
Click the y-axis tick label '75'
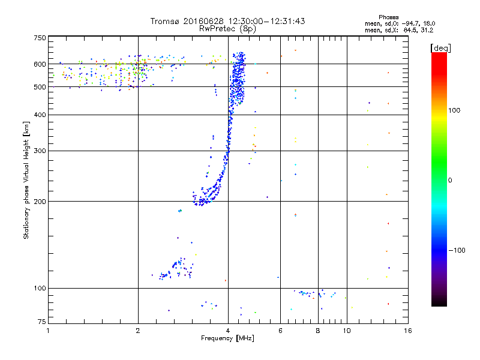pos(42,322)
